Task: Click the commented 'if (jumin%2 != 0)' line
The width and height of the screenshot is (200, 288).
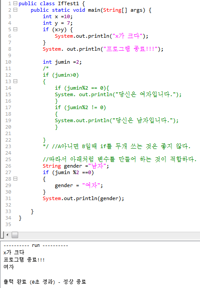Action: [80, 107]
